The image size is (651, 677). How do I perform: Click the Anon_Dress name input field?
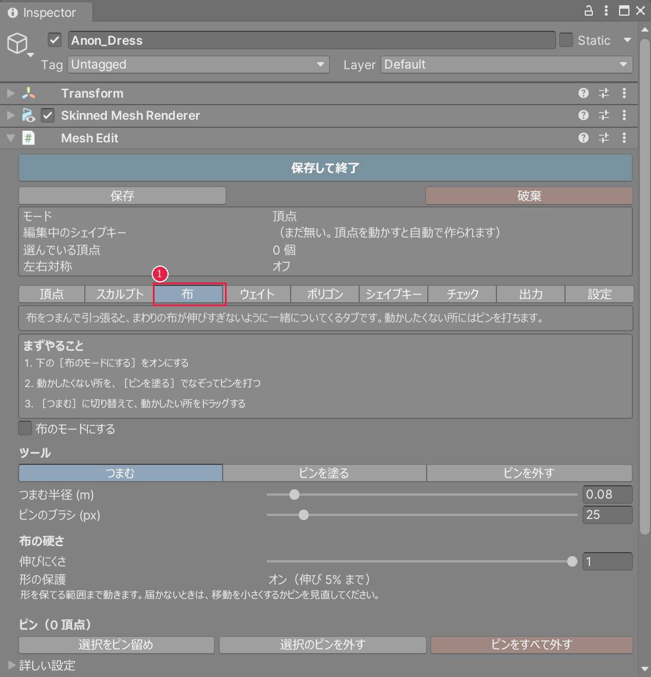click(x=312, y=40)
